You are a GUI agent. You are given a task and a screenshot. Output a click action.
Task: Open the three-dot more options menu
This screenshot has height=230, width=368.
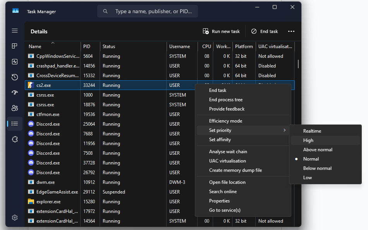(x=291, y=31)
